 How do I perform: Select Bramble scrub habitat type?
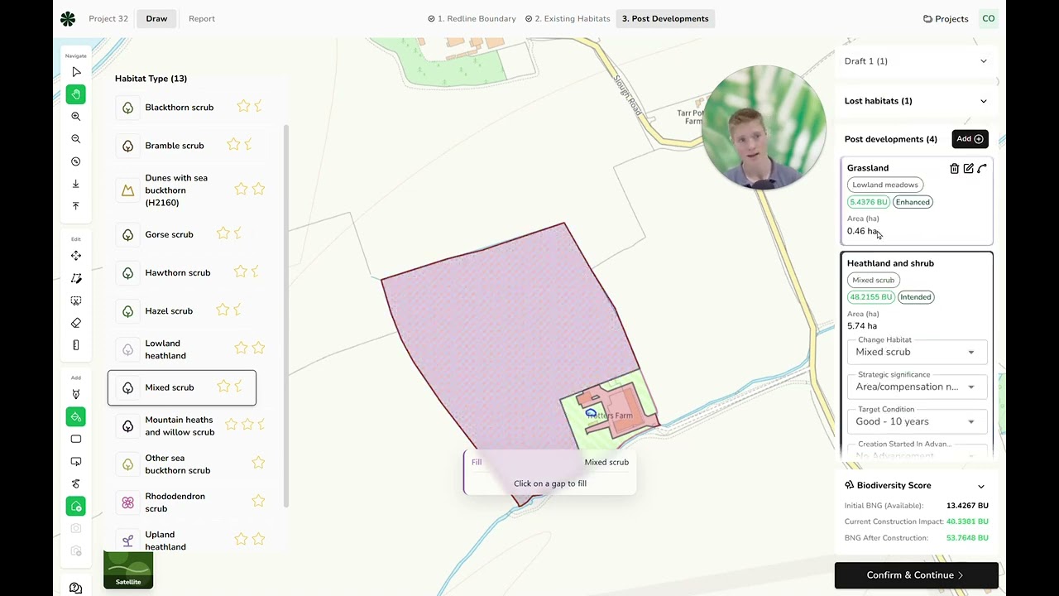pos(182,146)
